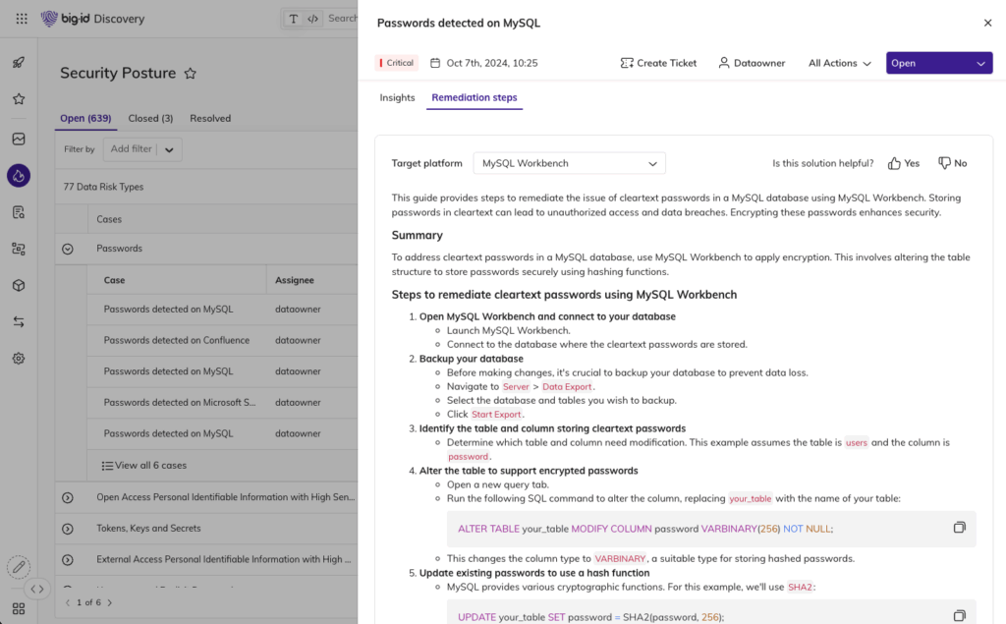Click the Critical severity badge
Image resolution: width=1006 pixels, height=624 pixels.
point(397,63)
